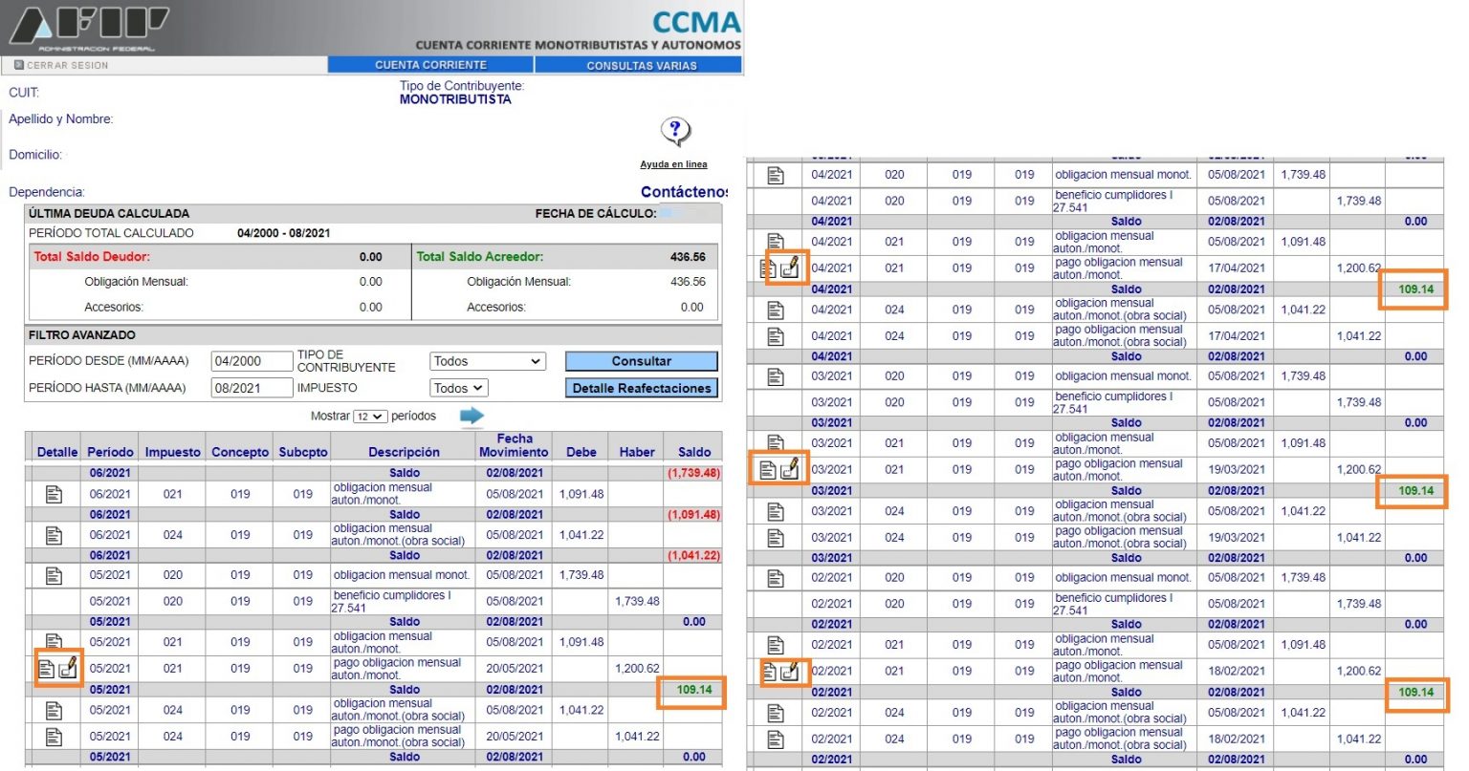Viewport: 1469px width, 771px height.
Task: Click beneficio cumplidores I 27.541 for 05/2021
Action: click(x=392, y=601)
